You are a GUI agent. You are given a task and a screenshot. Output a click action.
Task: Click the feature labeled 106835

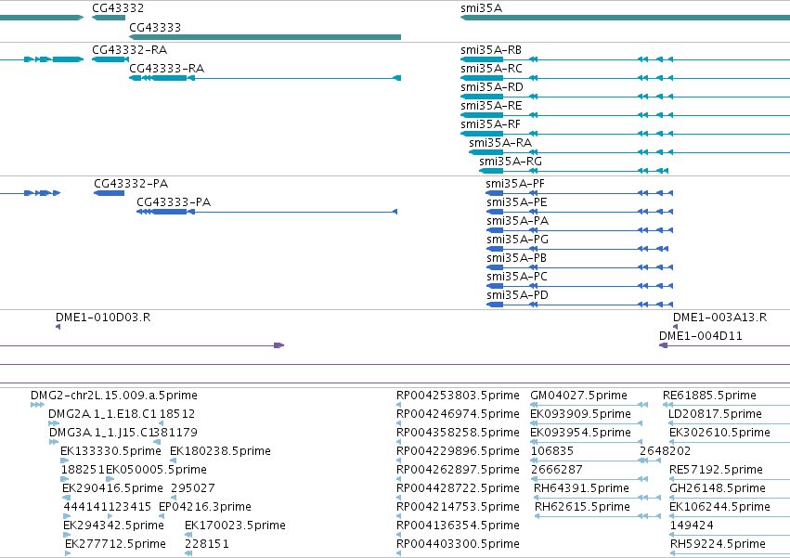click(x=552, y=450)
